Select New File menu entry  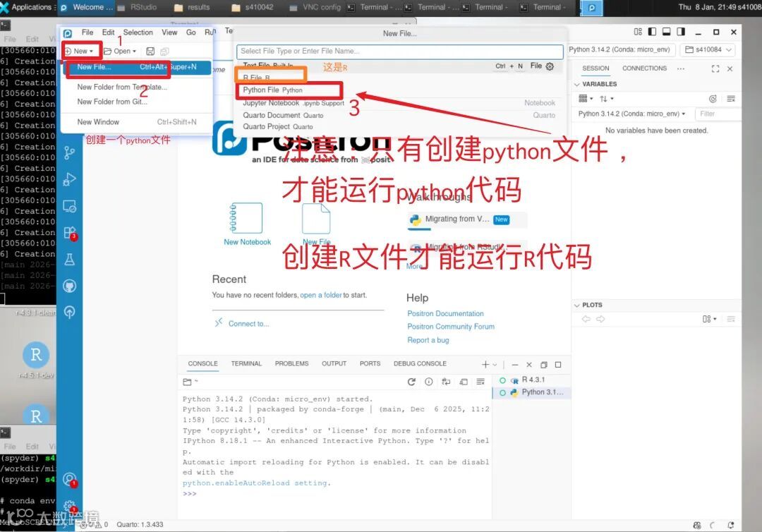[x=137, y=67]
